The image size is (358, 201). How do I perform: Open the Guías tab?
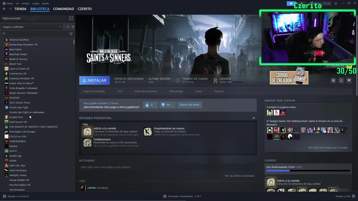[x=199, y=91]
